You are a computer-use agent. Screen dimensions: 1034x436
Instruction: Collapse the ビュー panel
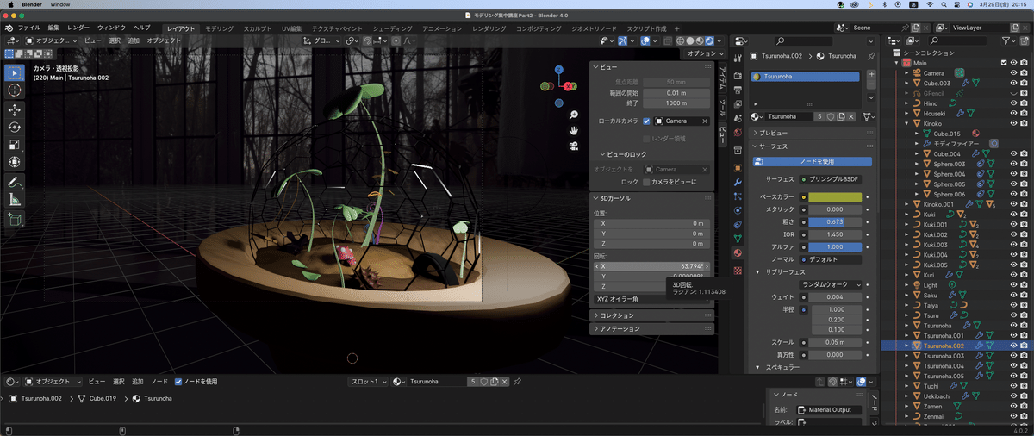pyautogui.click(x=596, y=66)
